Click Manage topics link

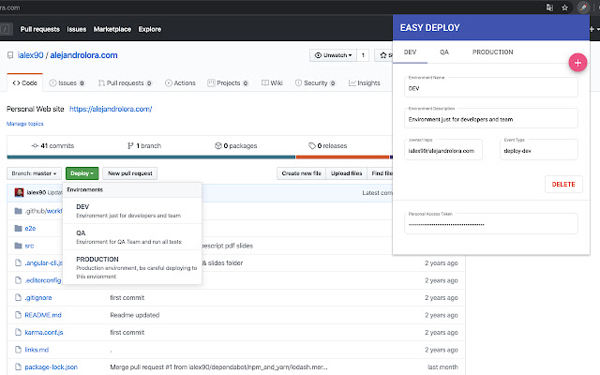coord(25,124)
